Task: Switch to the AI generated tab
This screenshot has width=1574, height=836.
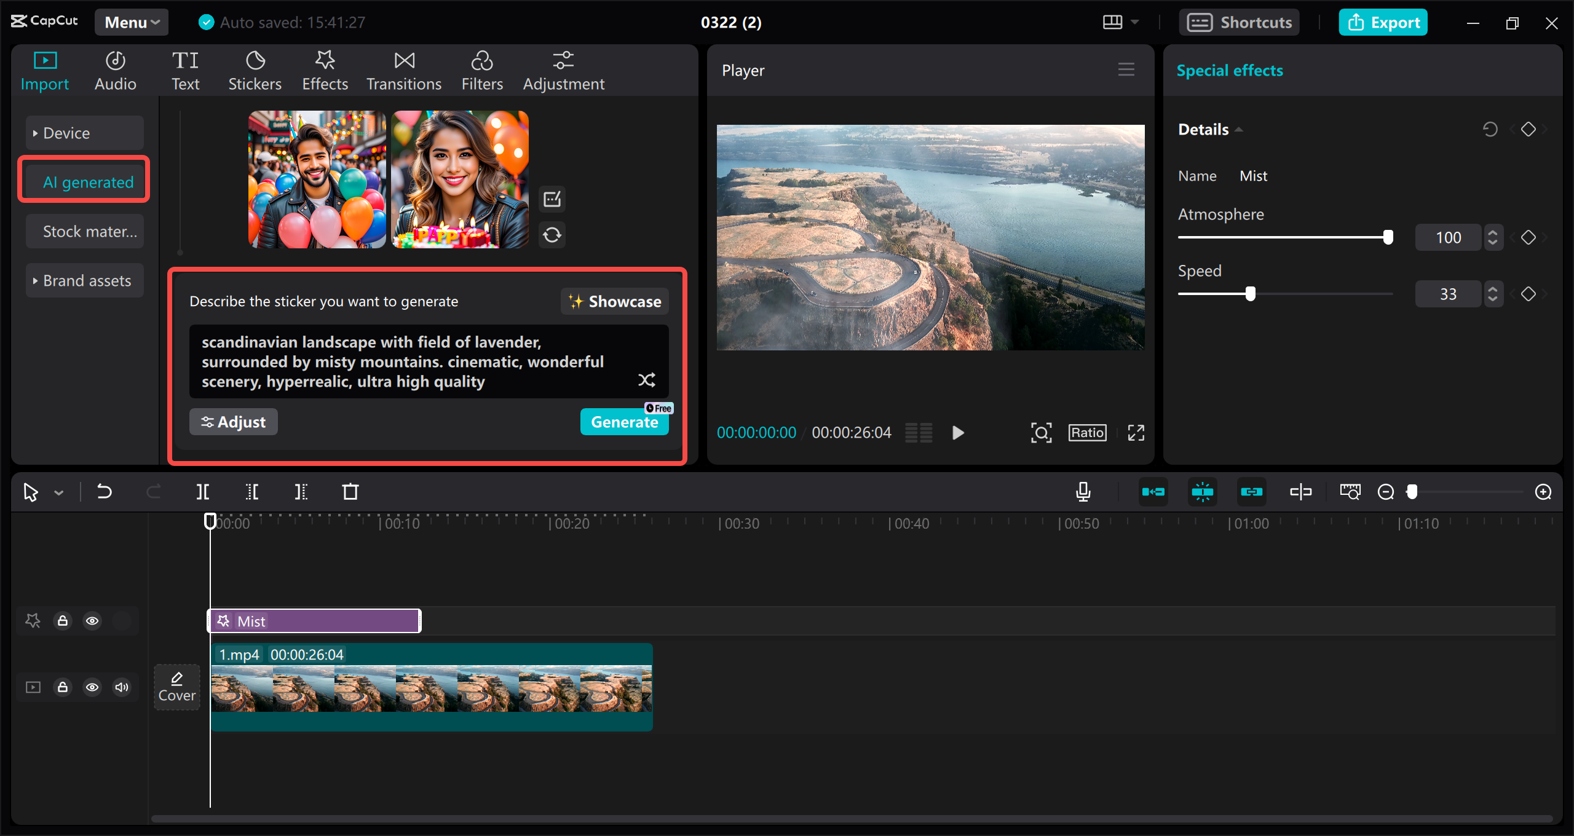Action: coord(88,181)
